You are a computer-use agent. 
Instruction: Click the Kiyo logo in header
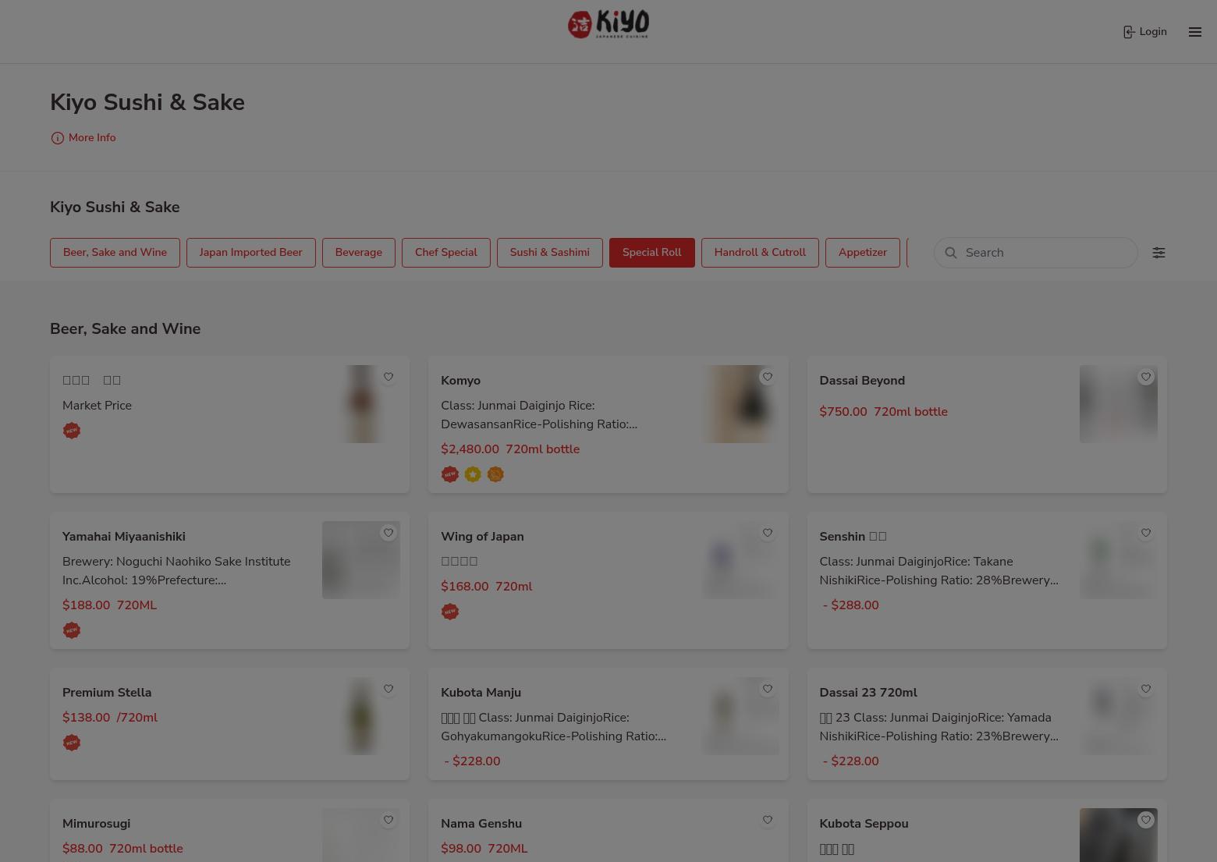[608, 25]
